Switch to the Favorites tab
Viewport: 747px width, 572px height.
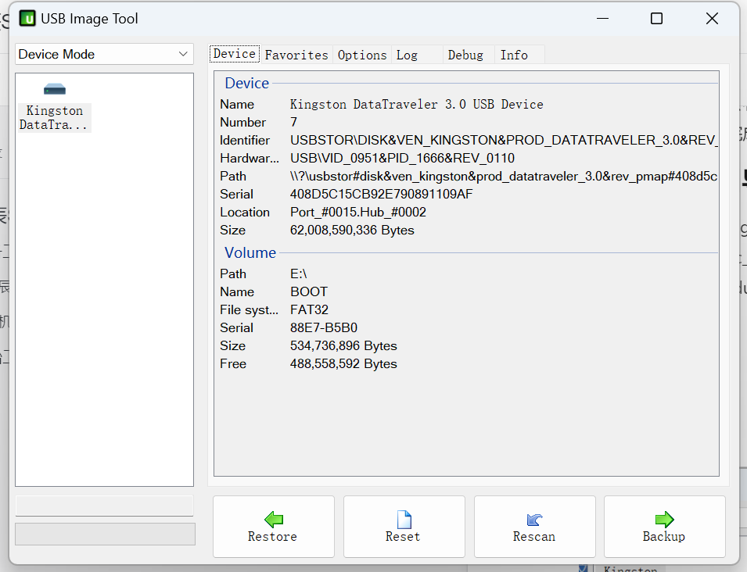(x=296, y=55)
